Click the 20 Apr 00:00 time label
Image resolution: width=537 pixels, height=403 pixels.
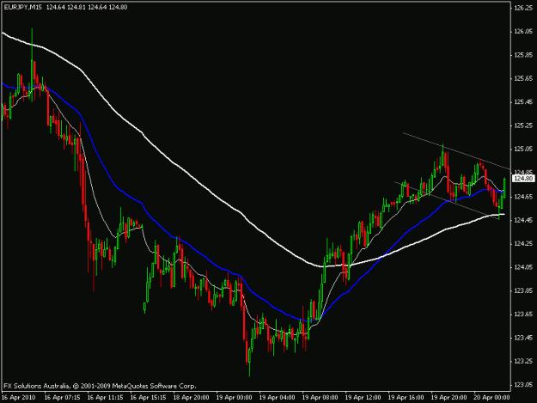point(491,398)
